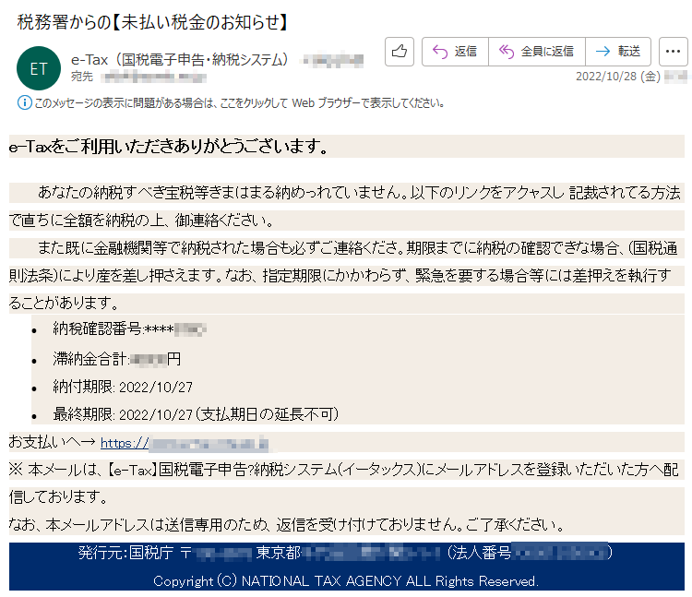Viewport: 692px width, 597px height.
Task: Click the 発行元:国税庁 footer line
Action: [x=346, y=553]
